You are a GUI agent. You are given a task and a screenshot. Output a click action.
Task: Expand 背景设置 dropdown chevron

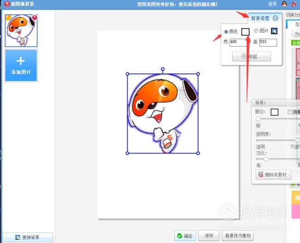(x=276, y=18)
